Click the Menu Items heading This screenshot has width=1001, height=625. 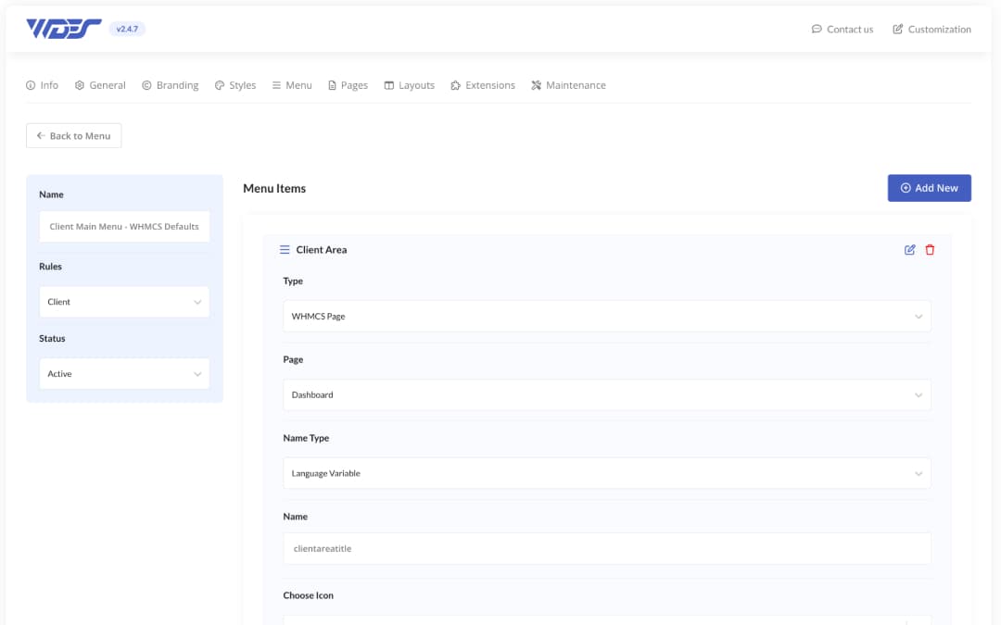[x=274, y=188]
